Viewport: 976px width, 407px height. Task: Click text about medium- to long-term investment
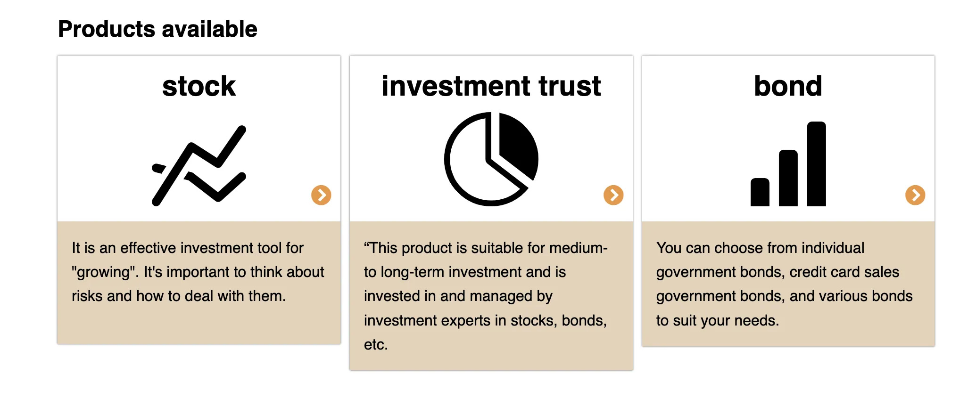[x=486, y=260]
